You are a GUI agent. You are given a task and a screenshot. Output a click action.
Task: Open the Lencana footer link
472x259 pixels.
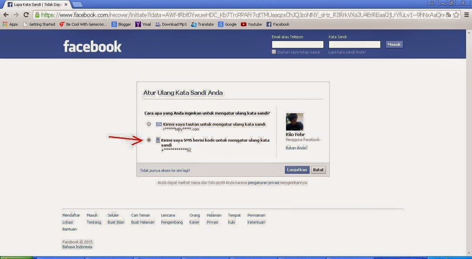[168, 215]
